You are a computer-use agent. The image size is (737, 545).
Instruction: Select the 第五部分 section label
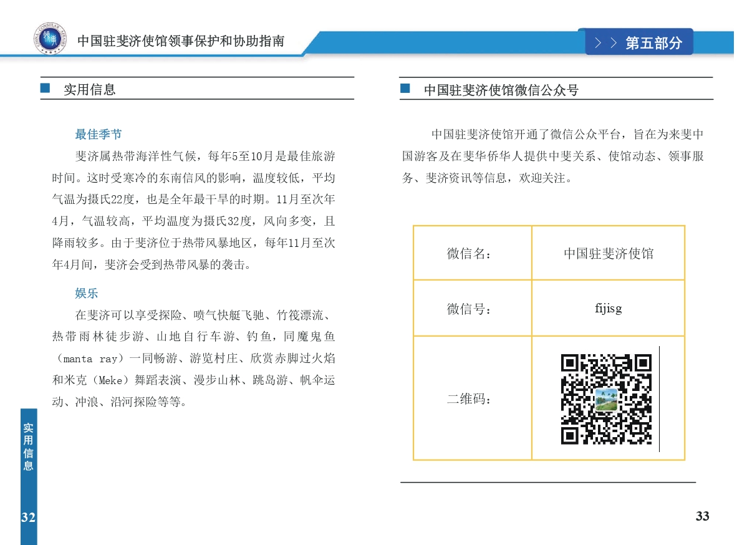[x=654, y=43]
